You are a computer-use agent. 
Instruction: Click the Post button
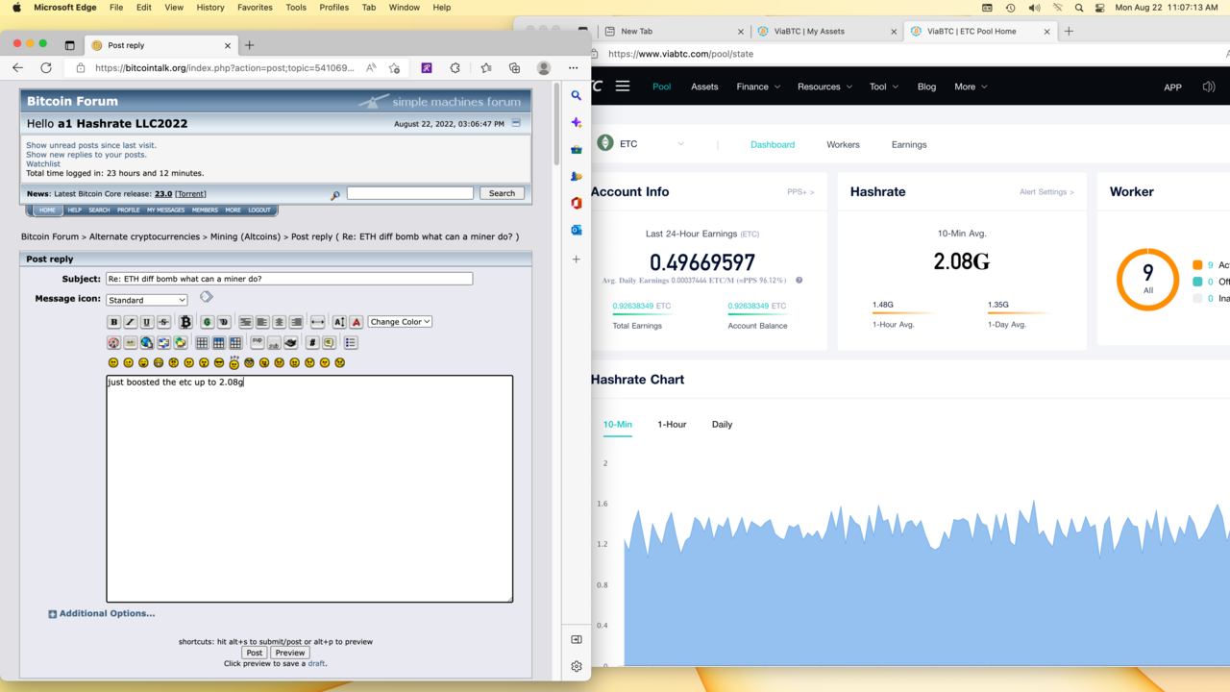(254, 653)
